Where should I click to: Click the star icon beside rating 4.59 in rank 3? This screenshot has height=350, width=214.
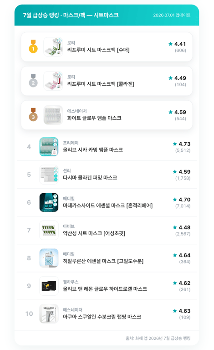[x=171, y=112]
